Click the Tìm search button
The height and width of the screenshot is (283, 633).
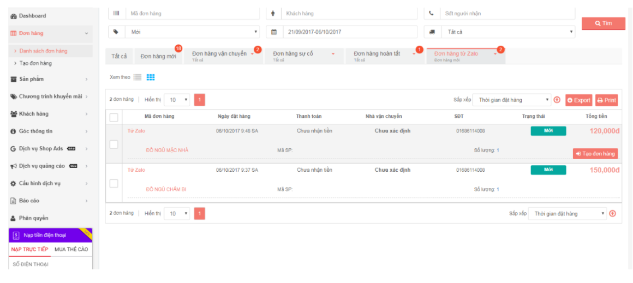click(x=603, y=23)
